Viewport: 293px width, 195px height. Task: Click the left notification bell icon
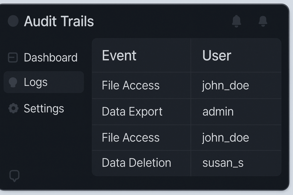click(x=236, y=21)
